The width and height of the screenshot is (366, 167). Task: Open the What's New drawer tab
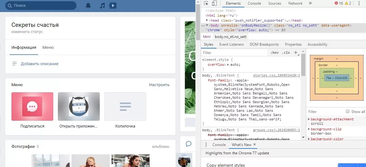tap(242, 145)
